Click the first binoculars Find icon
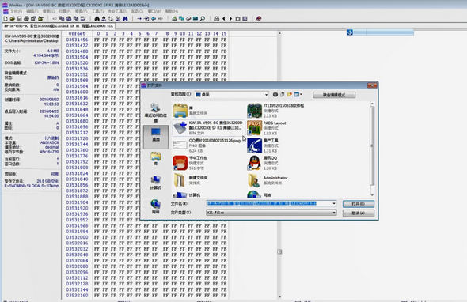 [97, 18]
